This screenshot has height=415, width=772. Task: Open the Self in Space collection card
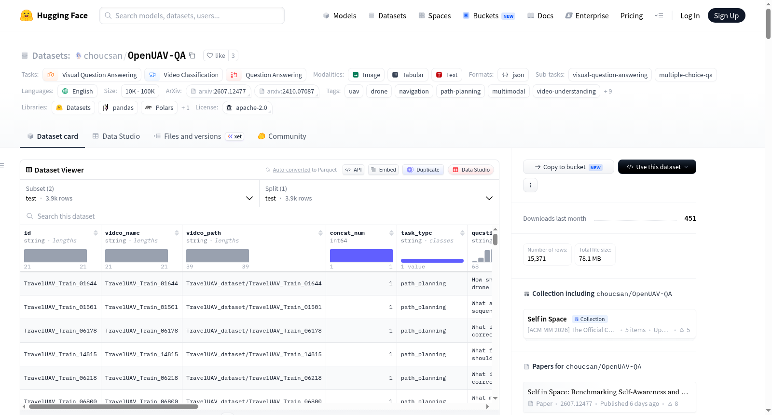click(609, 324)
